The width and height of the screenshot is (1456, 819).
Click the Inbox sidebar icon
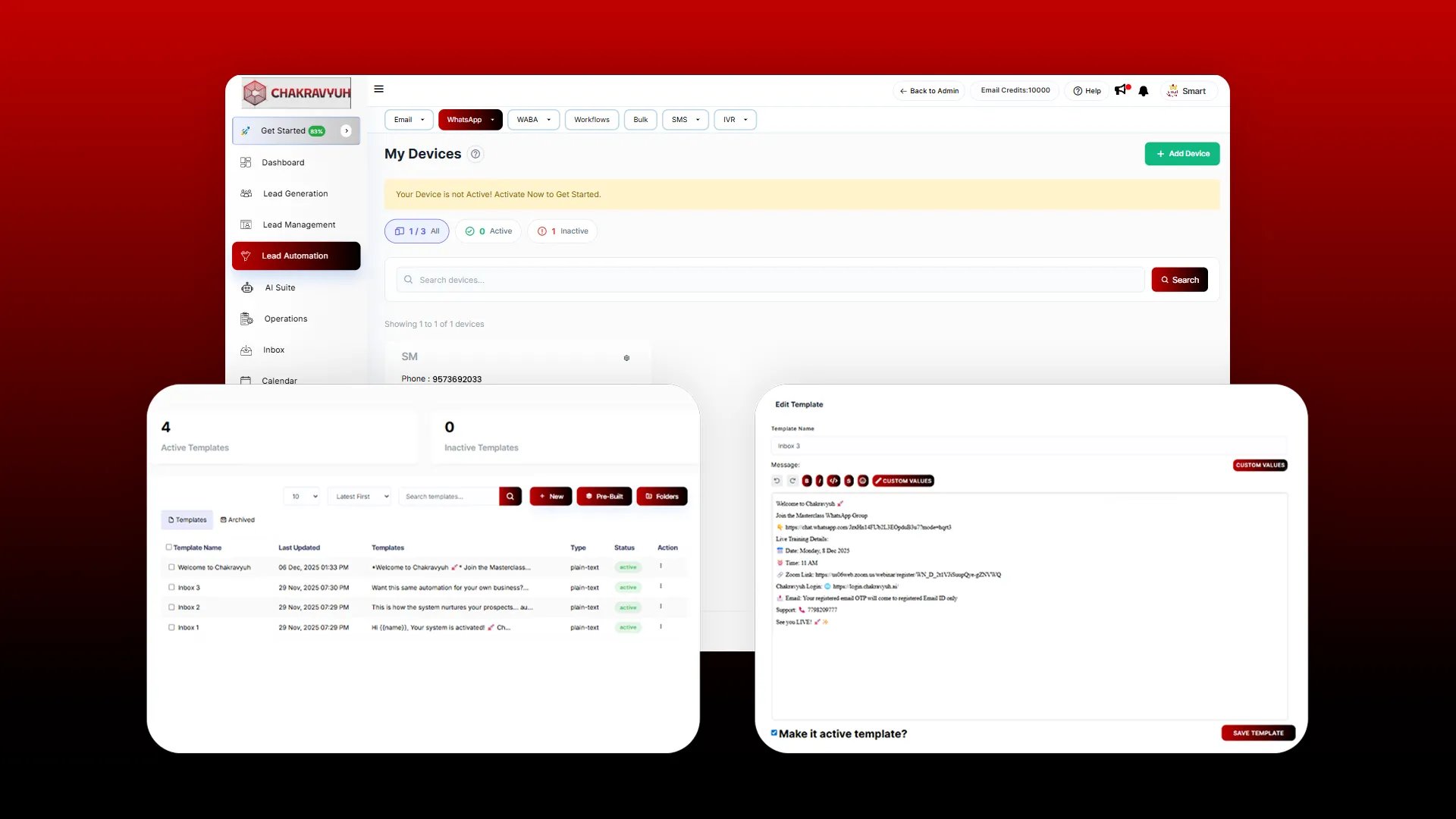click(246, 350)
